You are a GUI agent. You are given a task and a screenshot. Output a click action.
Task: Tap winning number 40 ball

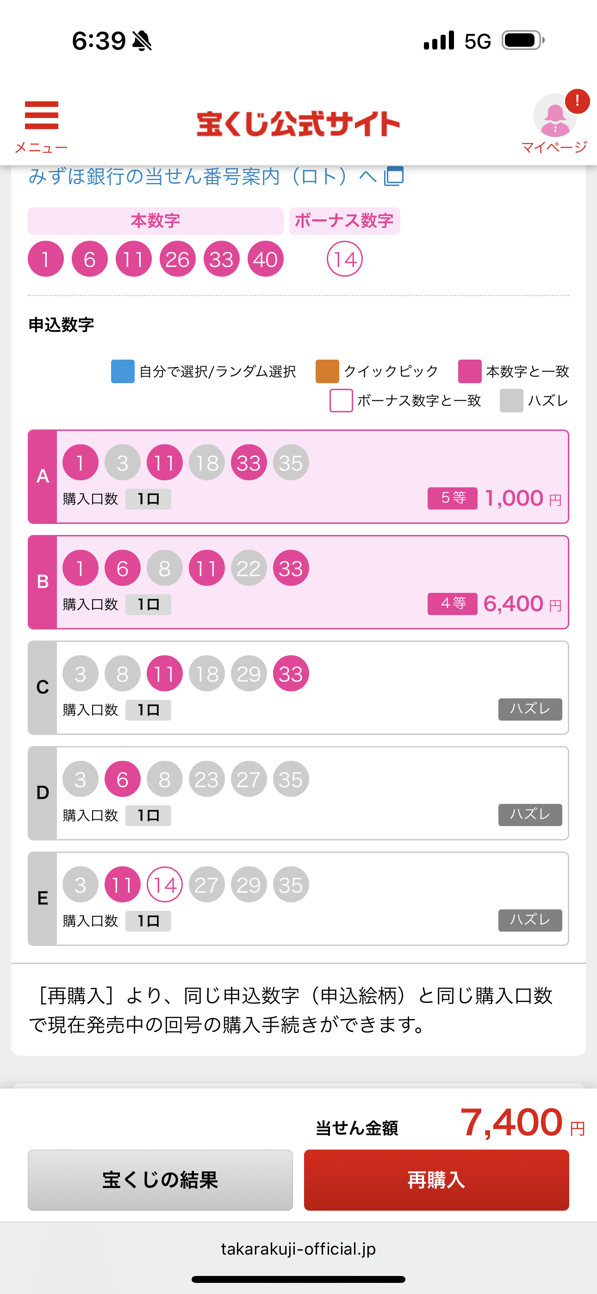265,259
